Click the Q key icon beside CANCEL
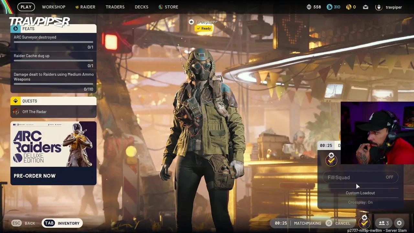 tap(329, 223)
